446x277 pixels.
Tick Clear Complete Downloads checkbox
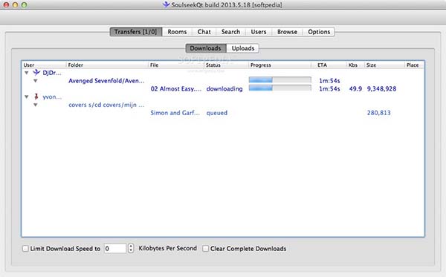pyautogui.click(x=205, y=249)
